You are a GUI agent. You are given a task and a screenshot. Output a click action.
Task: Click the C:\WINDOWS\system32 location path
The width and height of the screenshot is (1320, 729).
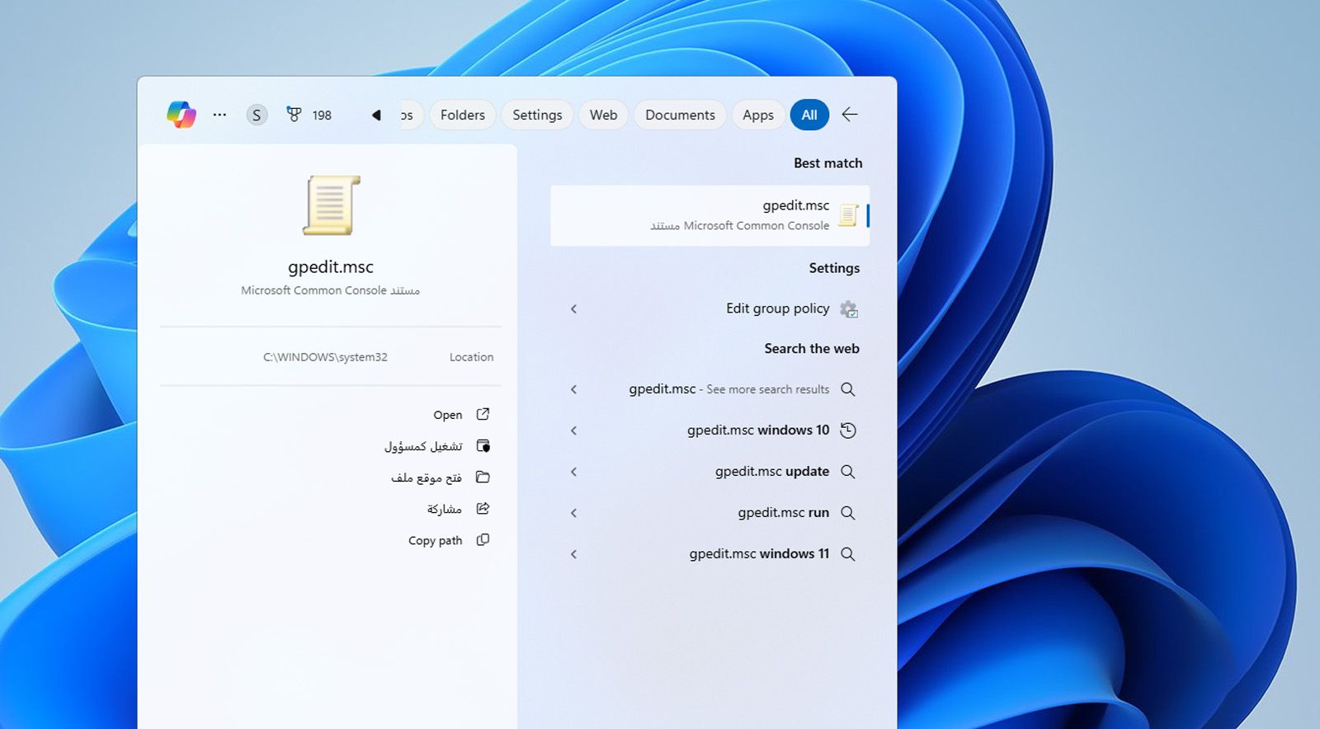(325, 357)
